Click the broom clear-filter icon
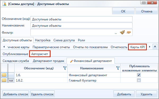Viewport: 159px width, 99px height. pos(122,32)
